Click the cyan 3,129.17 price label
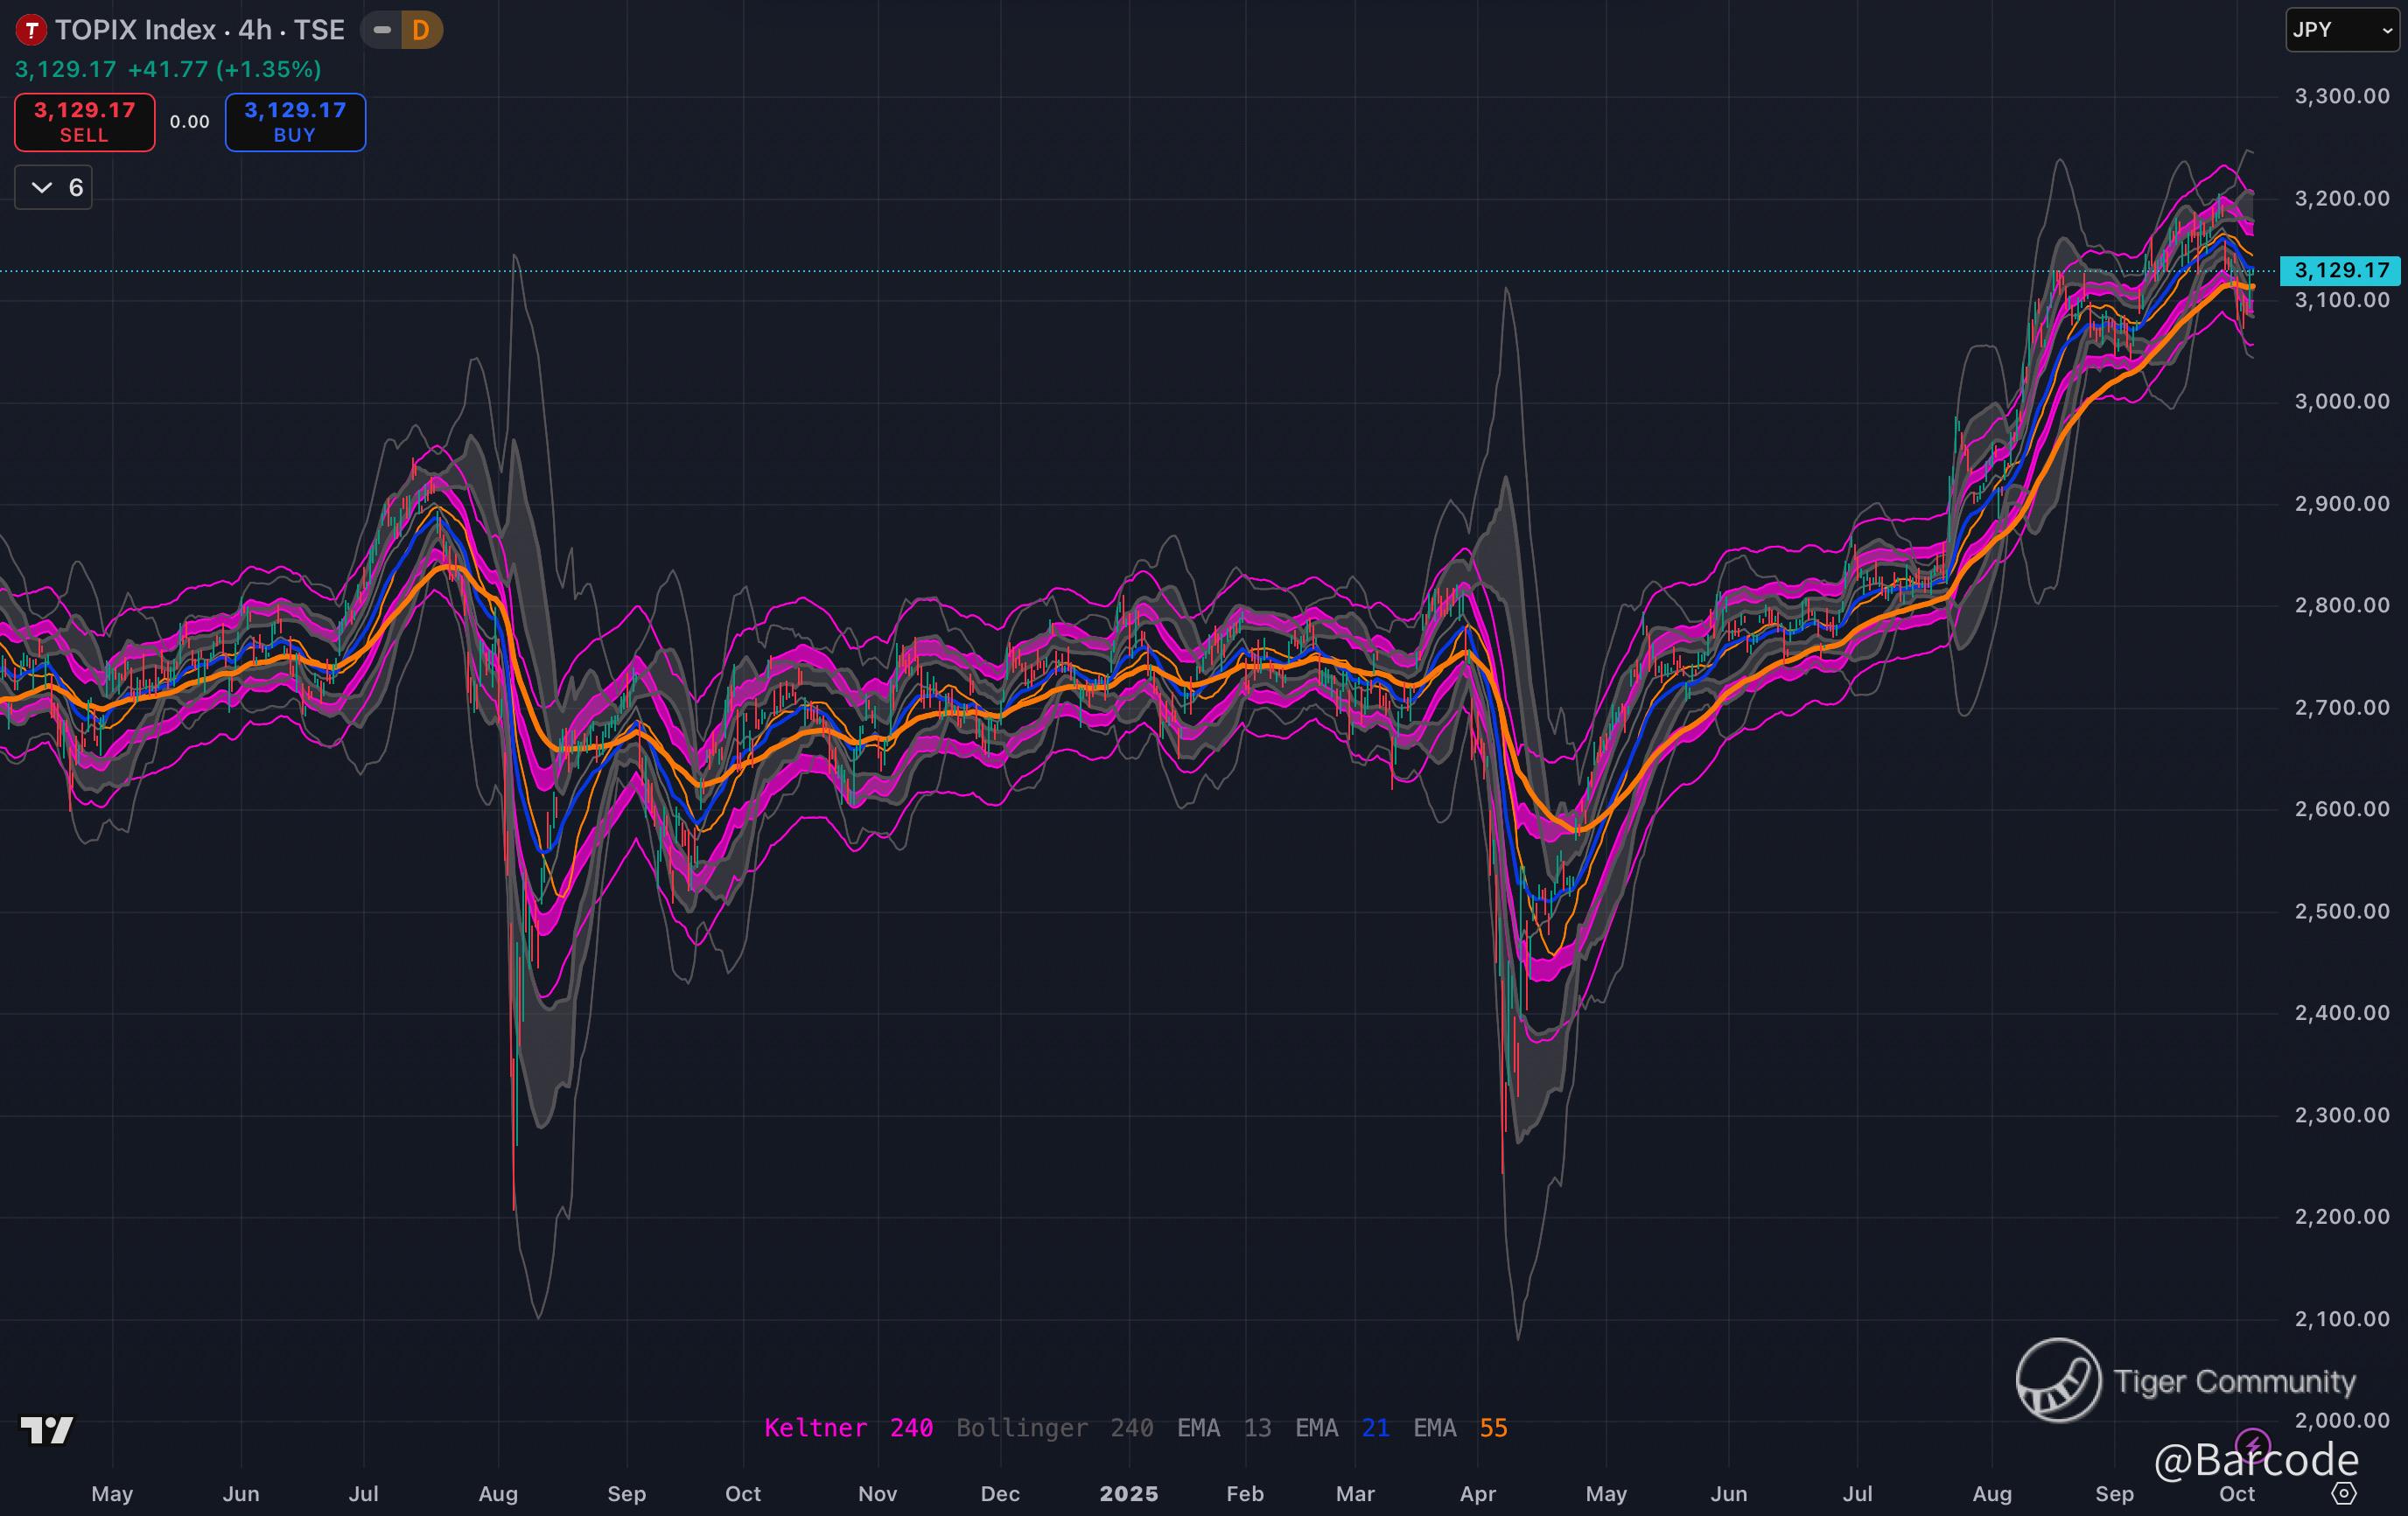2408x1516 pixels. coord(2340,270)
